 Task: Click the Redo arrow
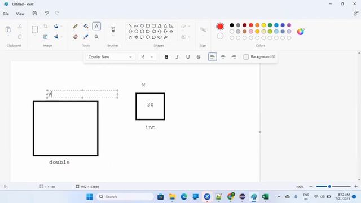click(x=57, y=14)
